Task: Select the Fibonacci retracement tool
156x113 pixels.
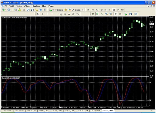Action: [65, 14]
